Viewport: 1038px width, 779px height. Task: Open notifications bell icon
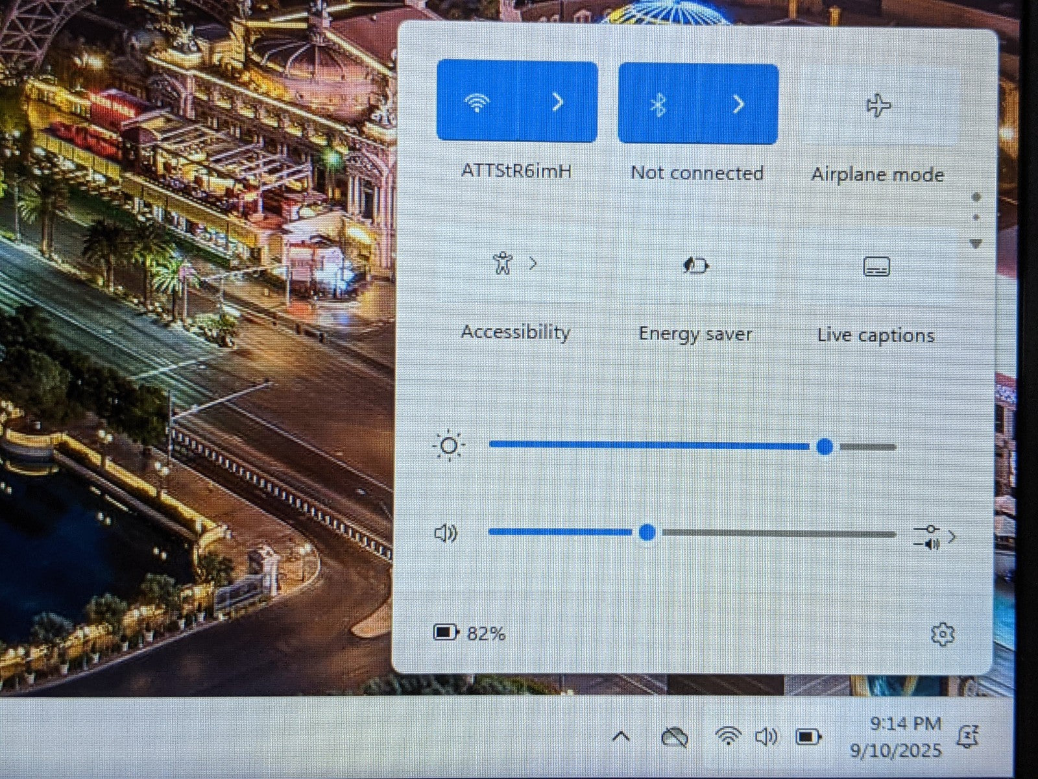click(x=967, y=737)
